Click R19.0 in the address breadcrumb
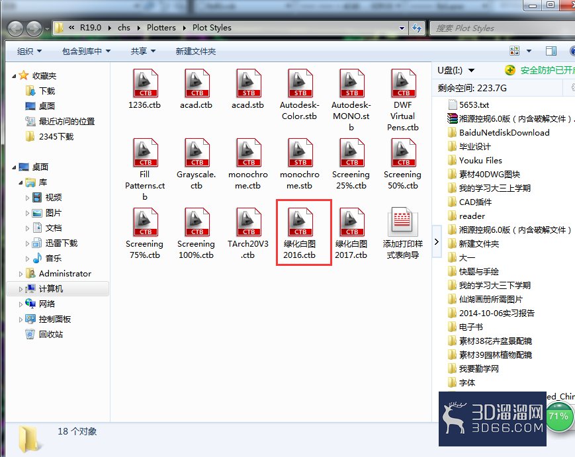The image size is (575, 457). [91, 28]
